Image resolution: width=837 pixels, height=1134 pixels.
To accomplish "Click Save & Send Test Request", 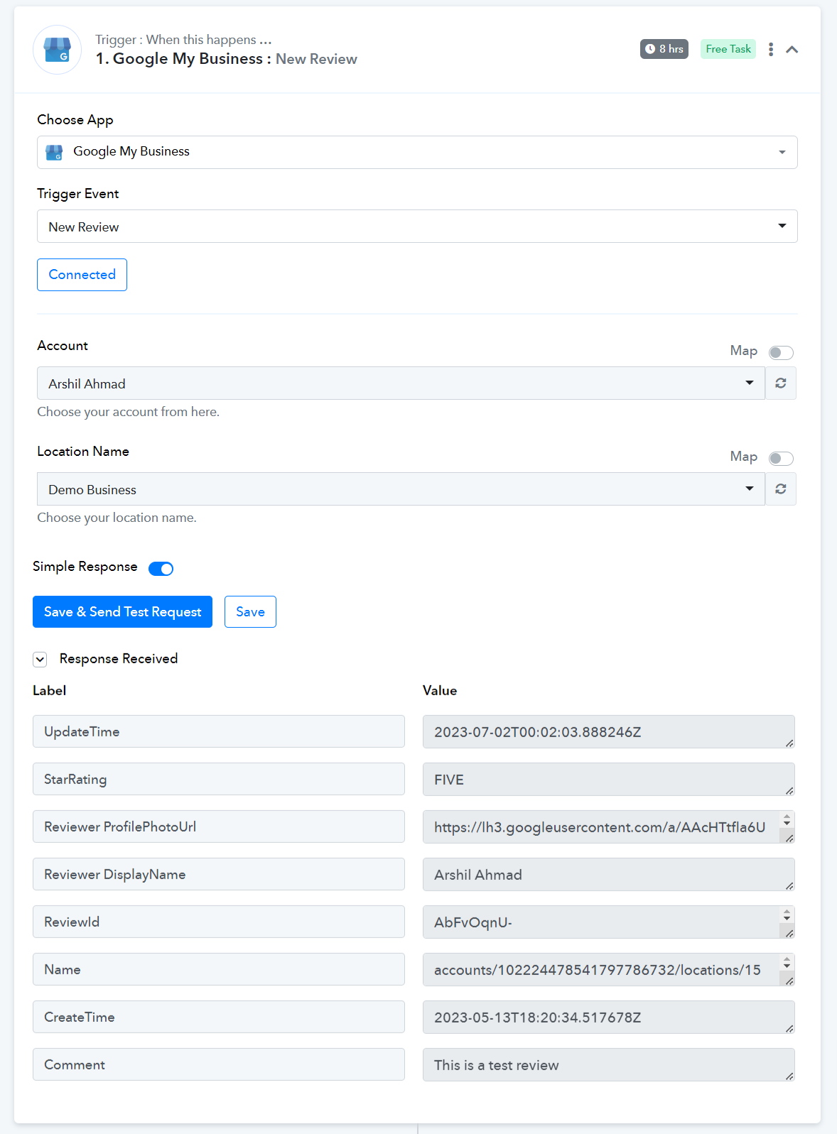I will tap(122, 612).
